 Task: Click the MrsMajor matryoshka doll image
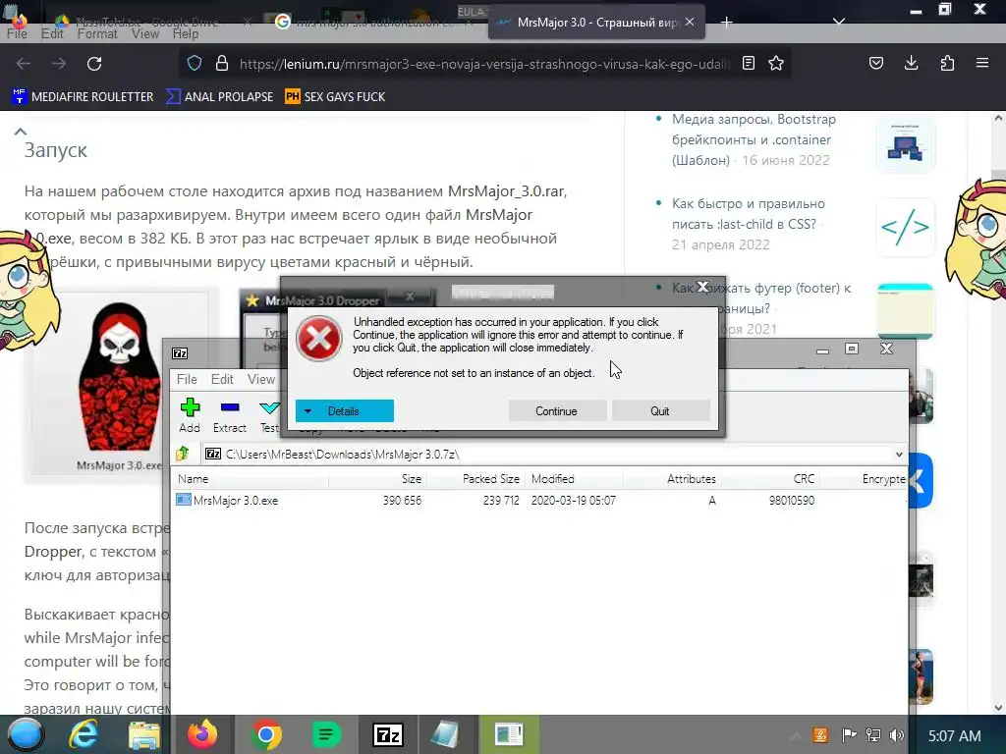coord(119,376)
